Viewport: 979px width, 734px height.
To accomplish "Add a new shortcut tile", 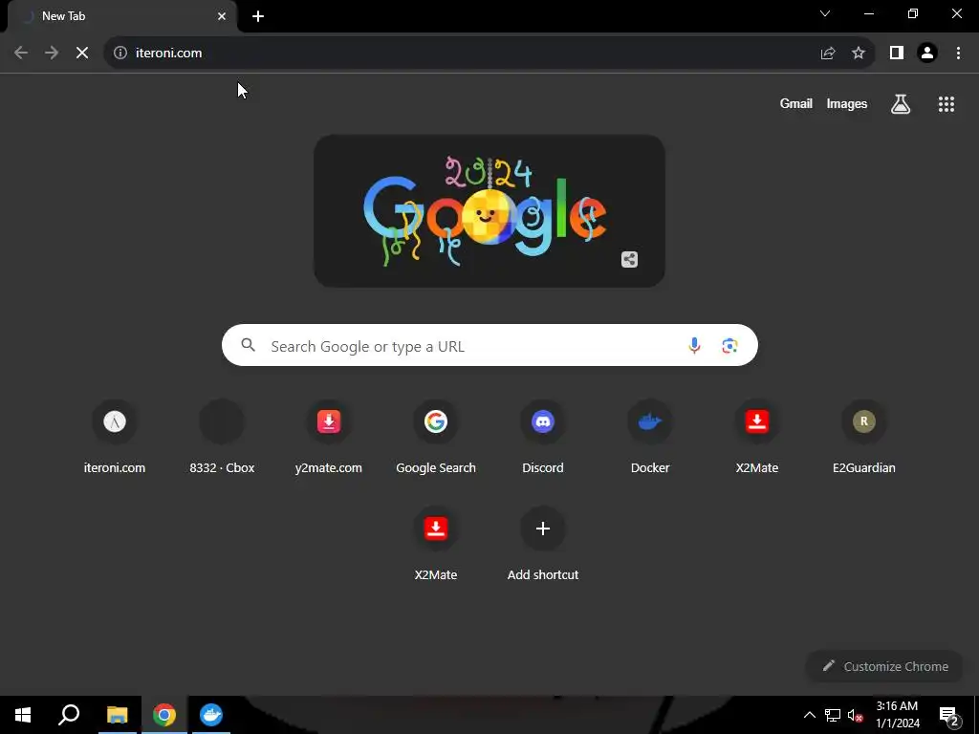I will 543,545.
